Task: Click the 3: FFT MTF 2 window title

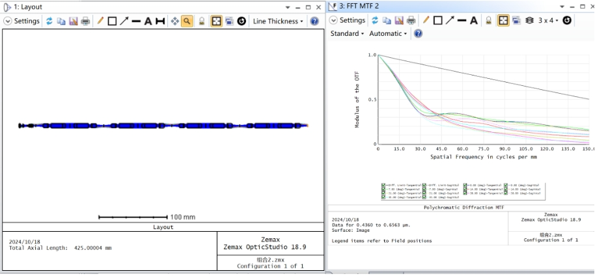Action: pos(359,6)
